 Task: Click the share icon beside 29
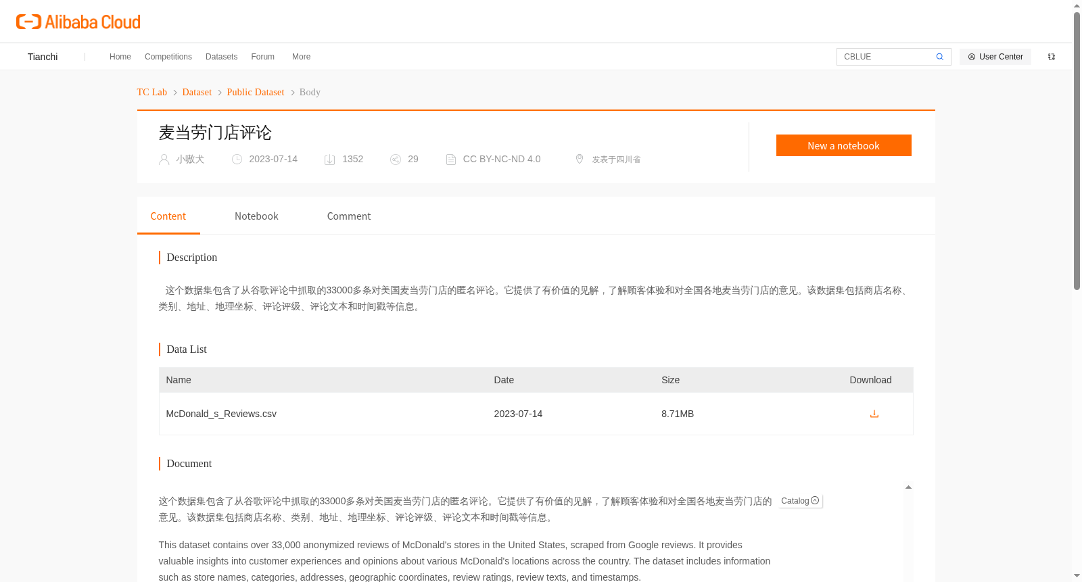tap(396, 160)
